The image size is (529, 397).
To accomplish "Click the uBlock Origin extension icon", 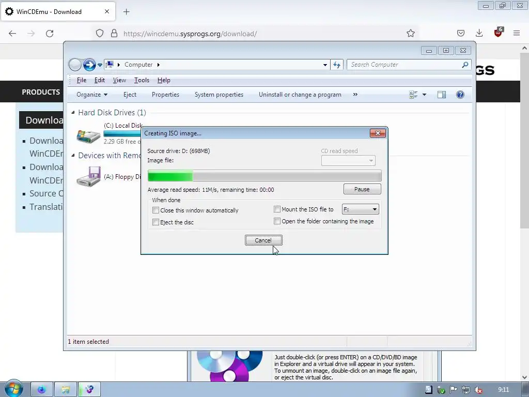I will click(x=499, y=33).
